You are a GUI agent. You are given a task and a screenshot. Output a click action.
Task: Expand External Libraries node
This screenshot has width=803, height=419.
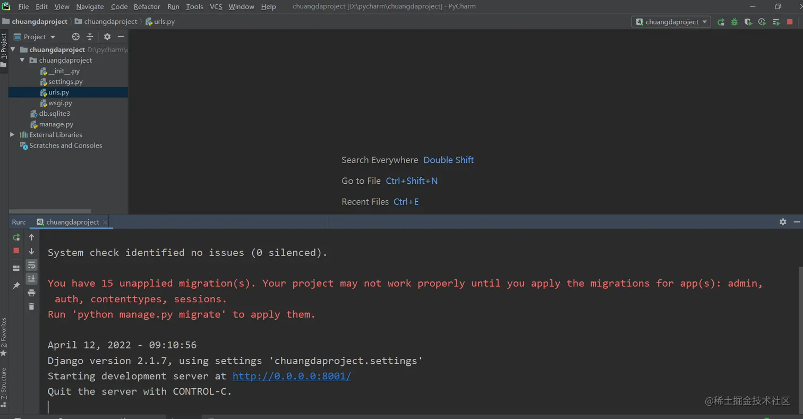(x=13, y=135)
